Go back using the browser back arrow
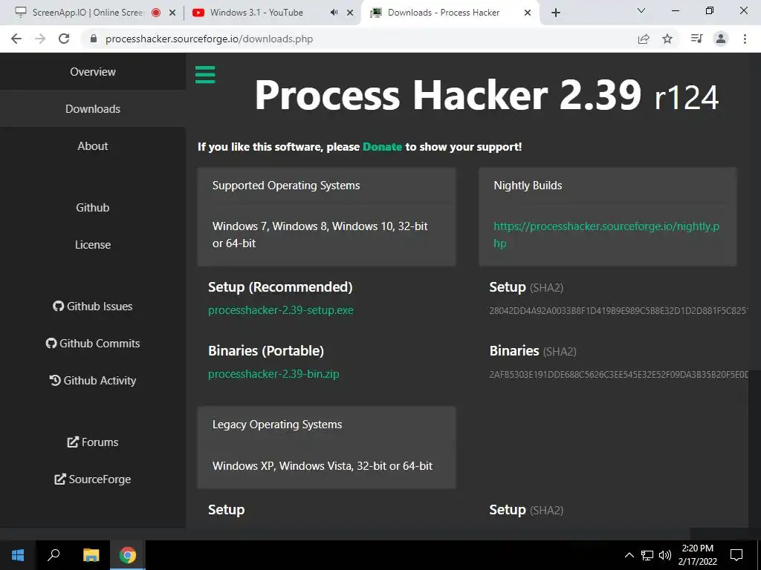This screenshot has height=570, width=761. 16,39
